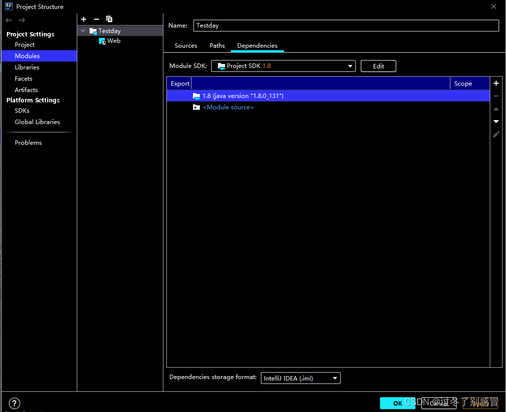Select Modules in the sidebar
This screenshot has height=412, width=506.
coord(39,56)
